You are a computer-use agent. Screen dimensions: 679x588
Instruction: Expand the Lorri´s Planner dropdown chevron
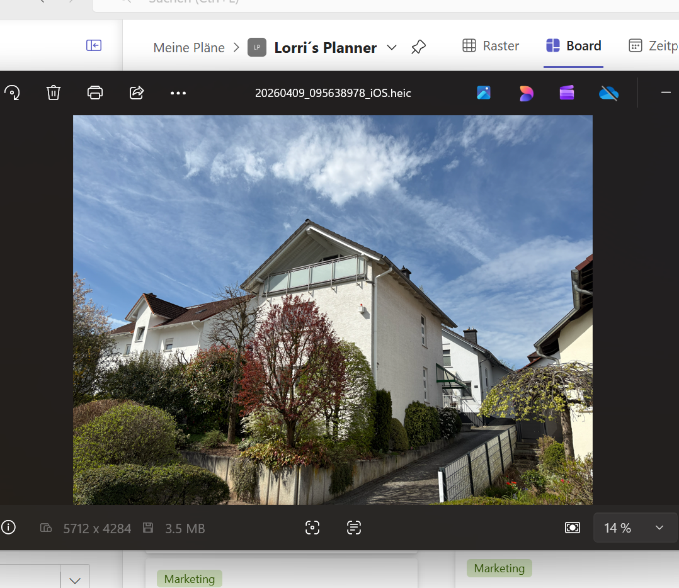coord(392,48)
